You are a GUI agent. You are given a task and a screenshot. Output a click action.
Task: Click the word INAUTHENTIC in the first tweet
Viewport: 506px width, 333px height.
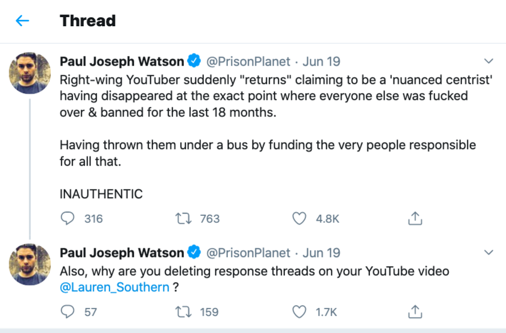pos(101,194)
